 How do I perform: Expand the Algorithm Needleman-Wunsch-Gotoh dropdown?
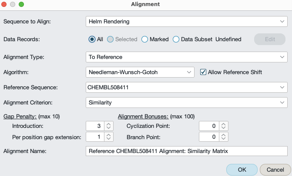tap(140, 72)
